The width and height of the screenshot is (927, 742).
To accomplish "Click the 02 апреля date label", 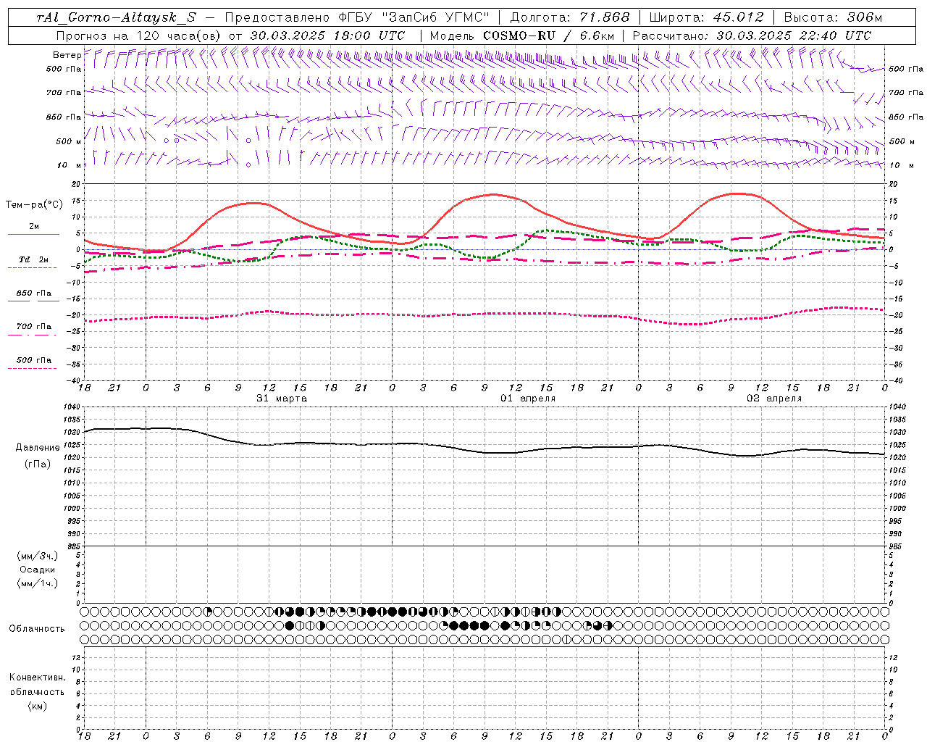I will click(x=774, y=399).
